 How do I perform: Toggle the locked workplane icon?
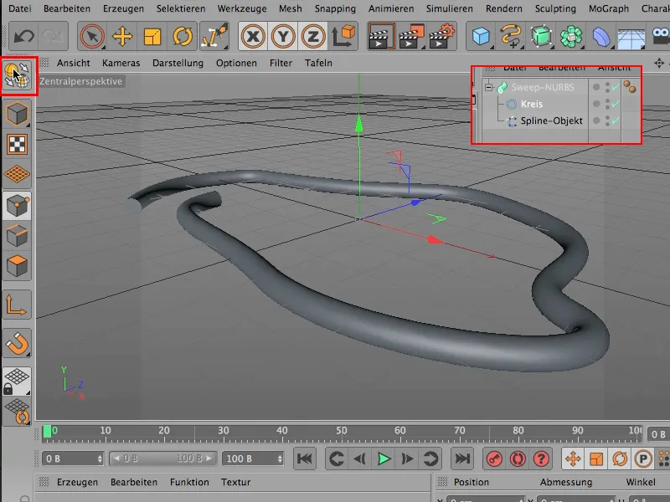click(x=17, y=382)
